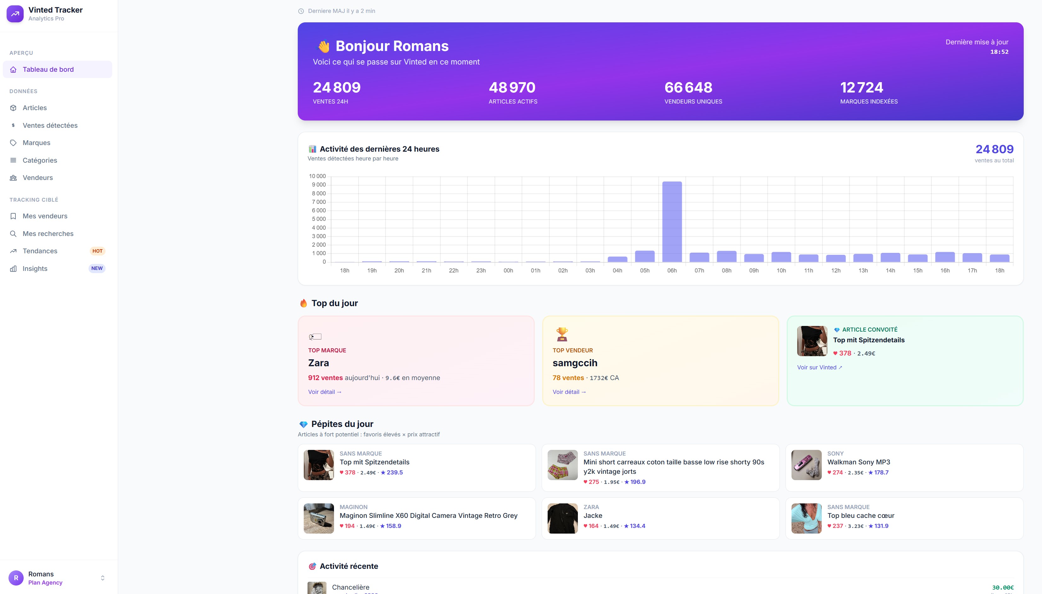
Task: Click the 48 970 Articles actifs stat
Action: point(513,92)
